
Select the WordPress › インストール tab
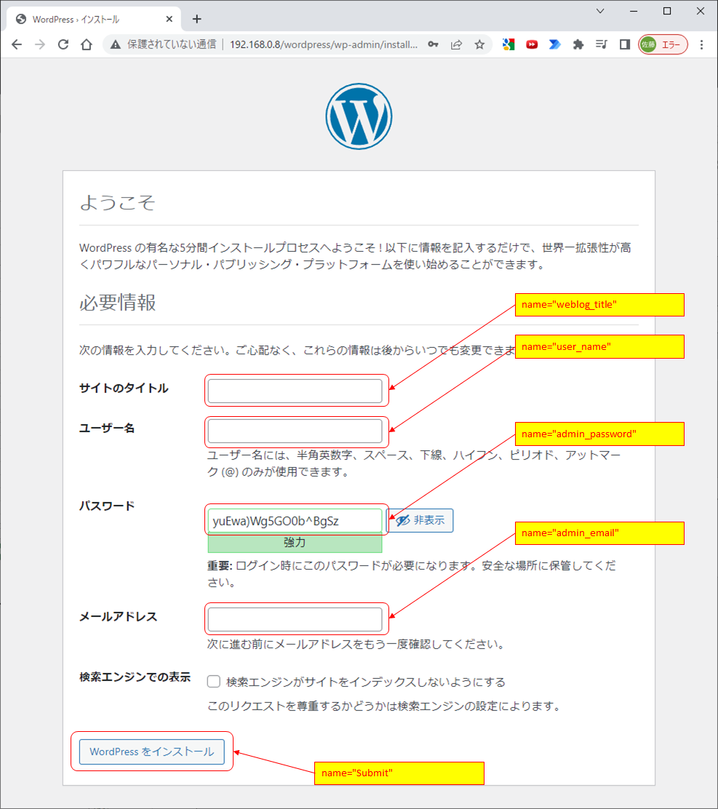coord(93,20)
